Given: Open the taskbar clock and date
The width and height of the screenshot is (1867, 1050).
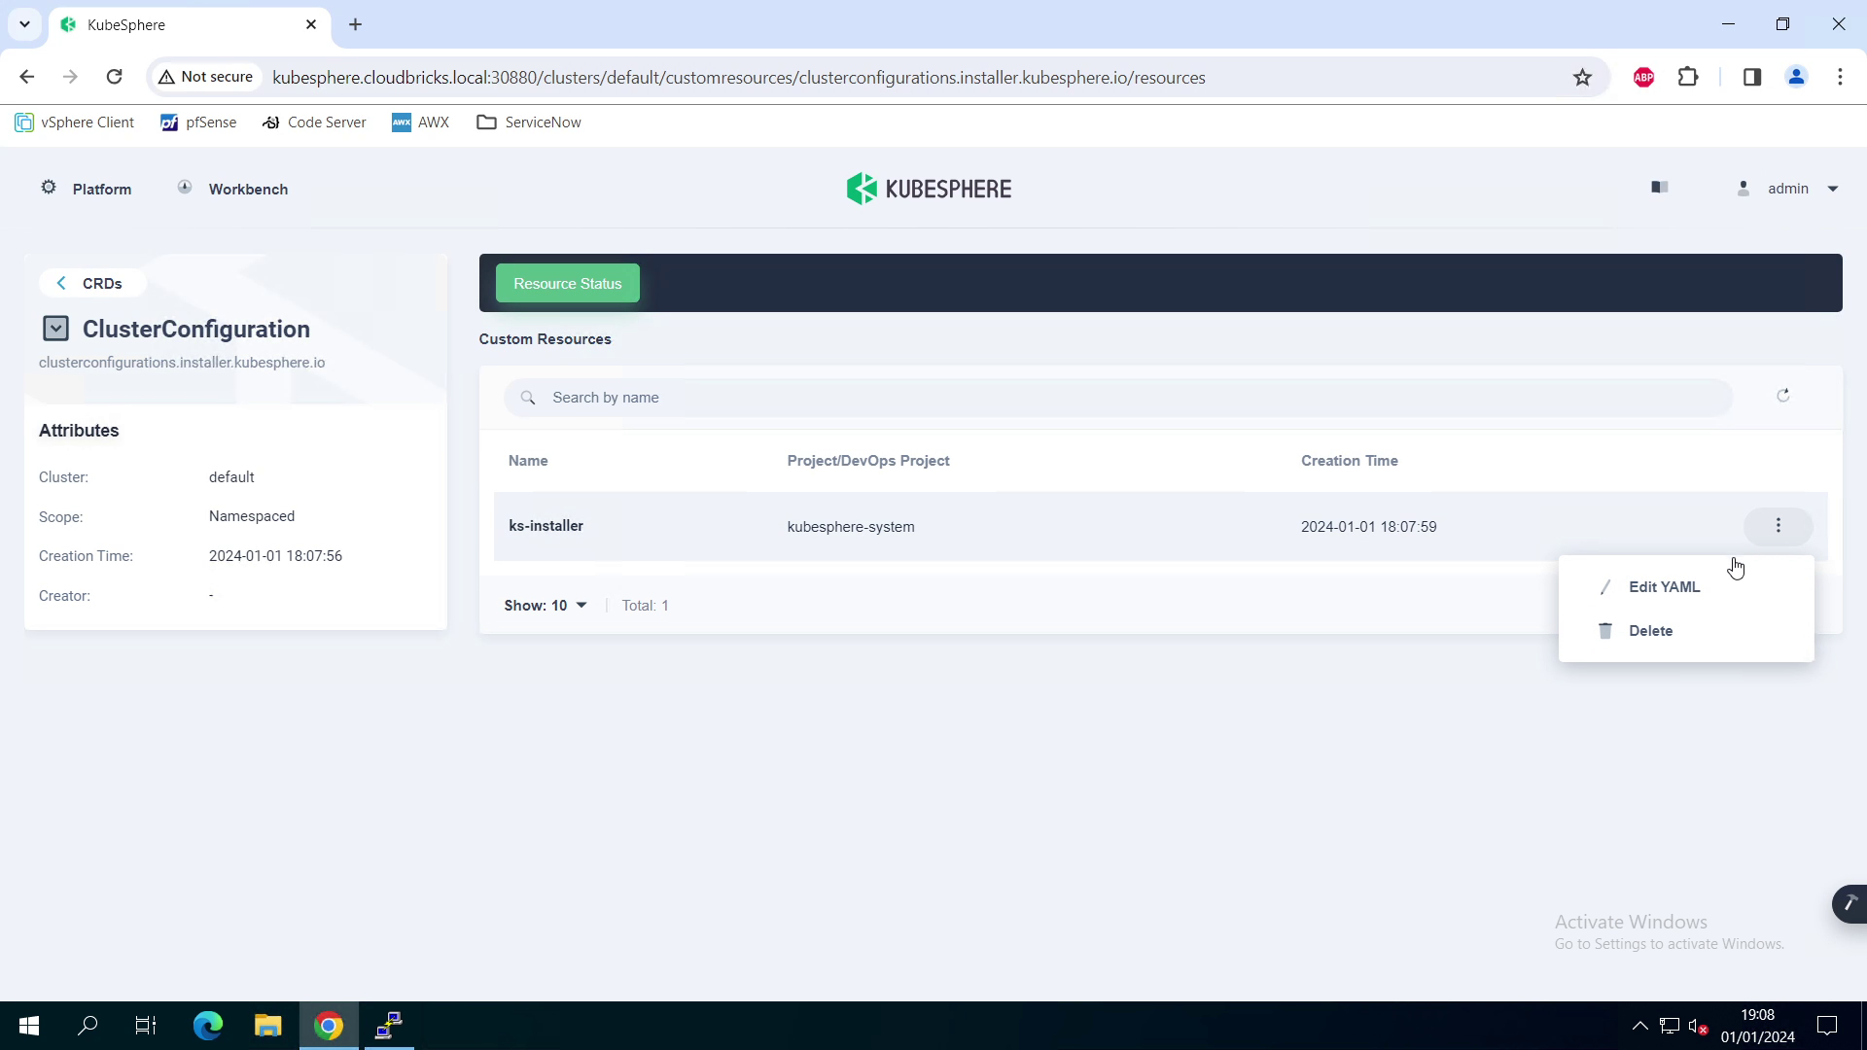Looking at the screenshot, I should click(x=1757, y=1026).
